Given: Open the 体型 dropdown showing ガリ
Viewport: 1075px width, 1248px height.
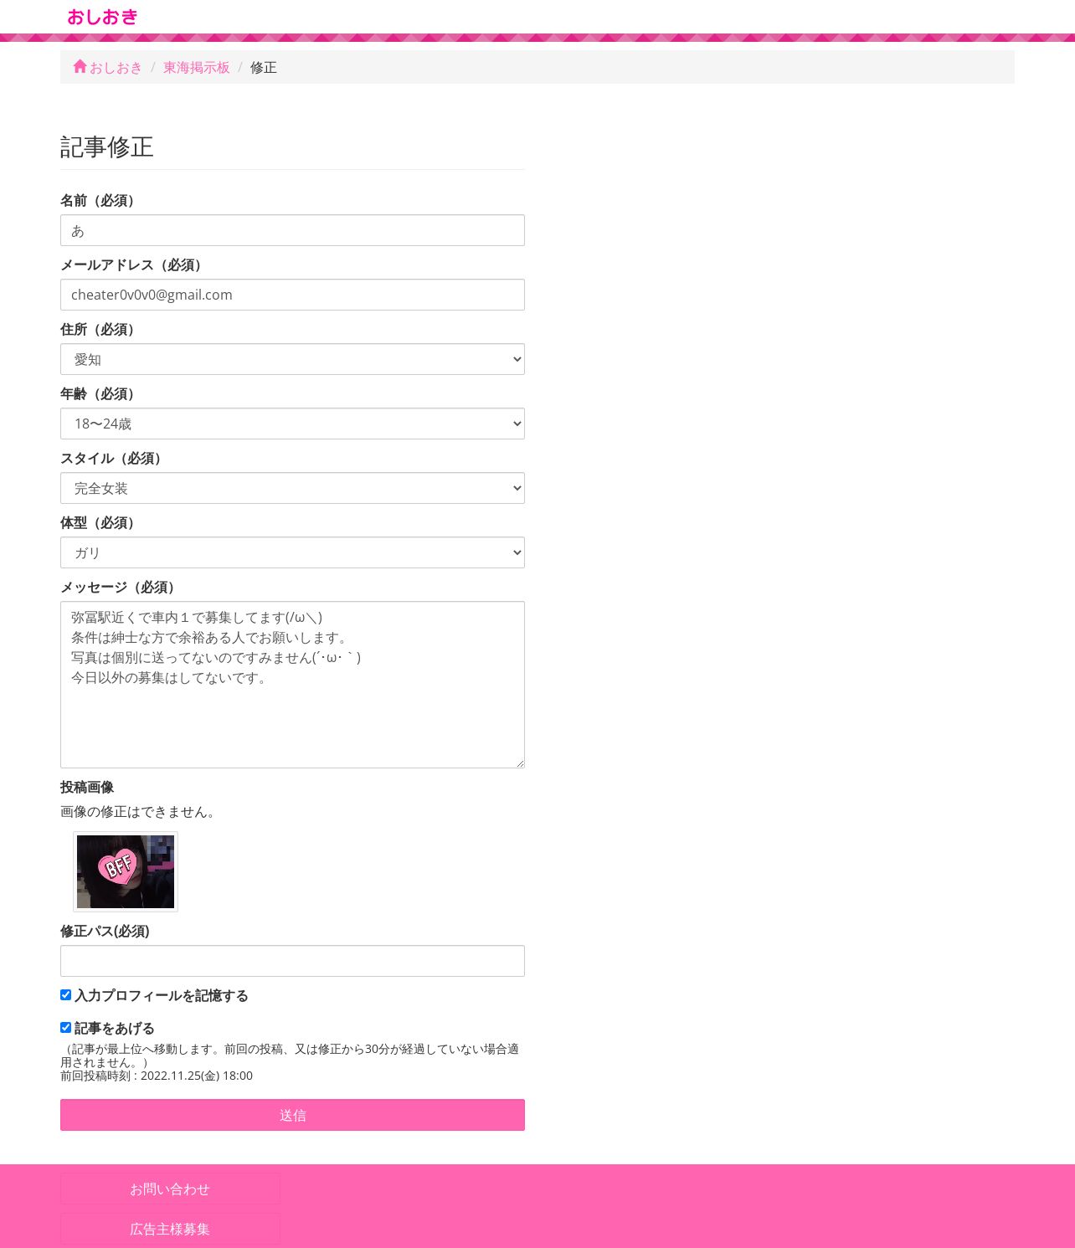Looking at the screenshot, I should point(292,552).
